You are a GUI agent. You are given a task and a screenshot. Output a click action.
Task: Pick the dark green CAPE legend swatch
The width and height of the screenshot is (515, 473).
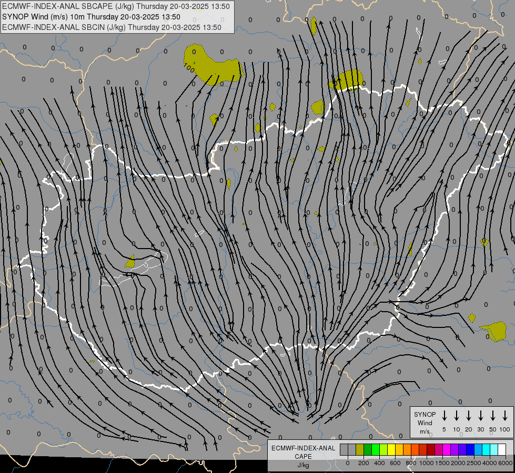point(368,449)
